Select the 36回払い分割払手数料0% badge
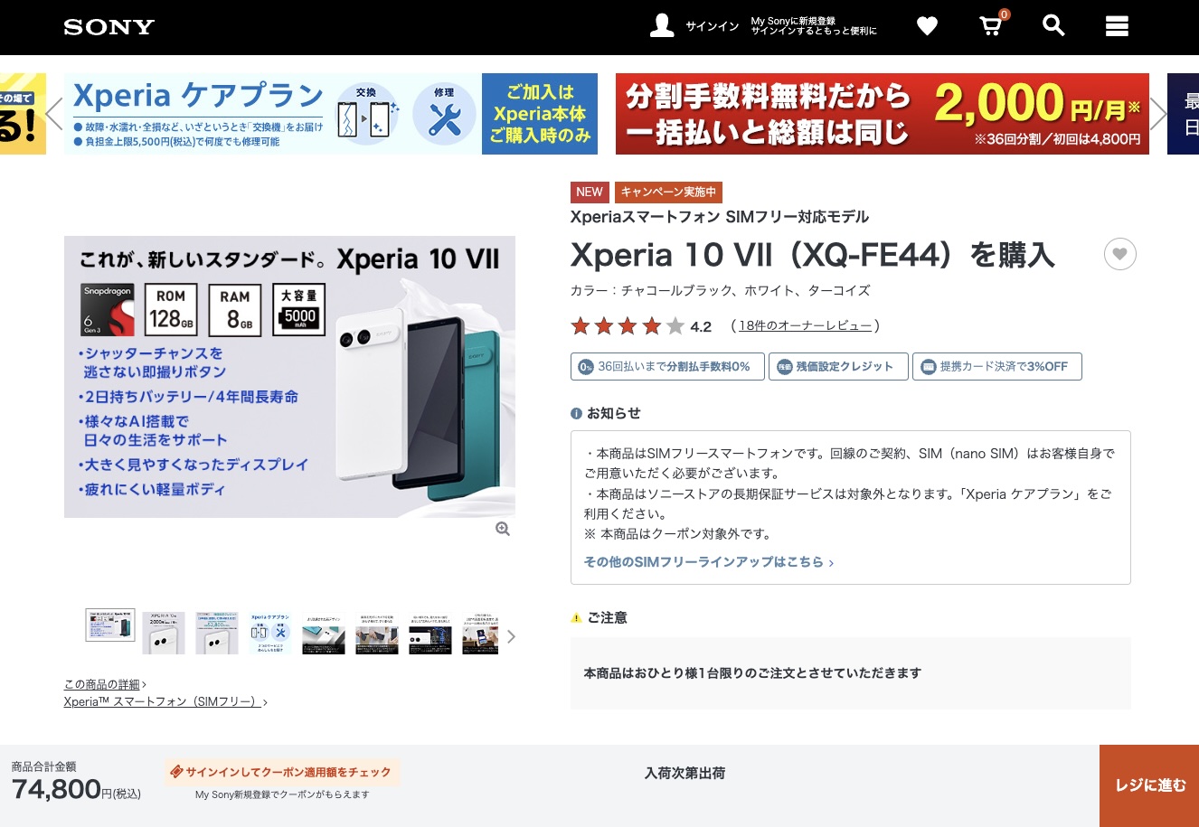Image resolution: width=1199 pixels, height=827 pixels. [x=666, y=366]
